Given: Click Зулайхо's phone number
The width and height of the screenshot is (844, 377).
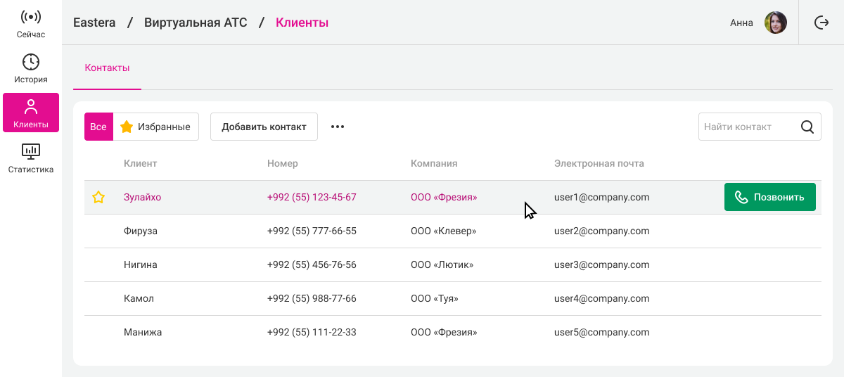Looking at the screenshot, I should pos(312,198).
